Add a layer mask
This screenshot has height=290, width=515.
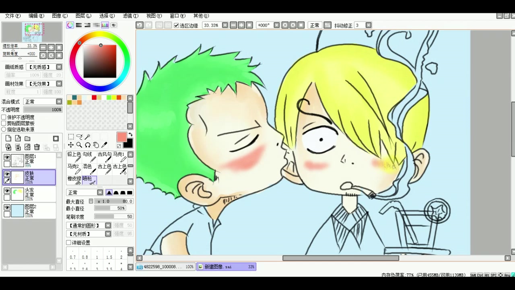pyautogui.click(x=56, y=139)
